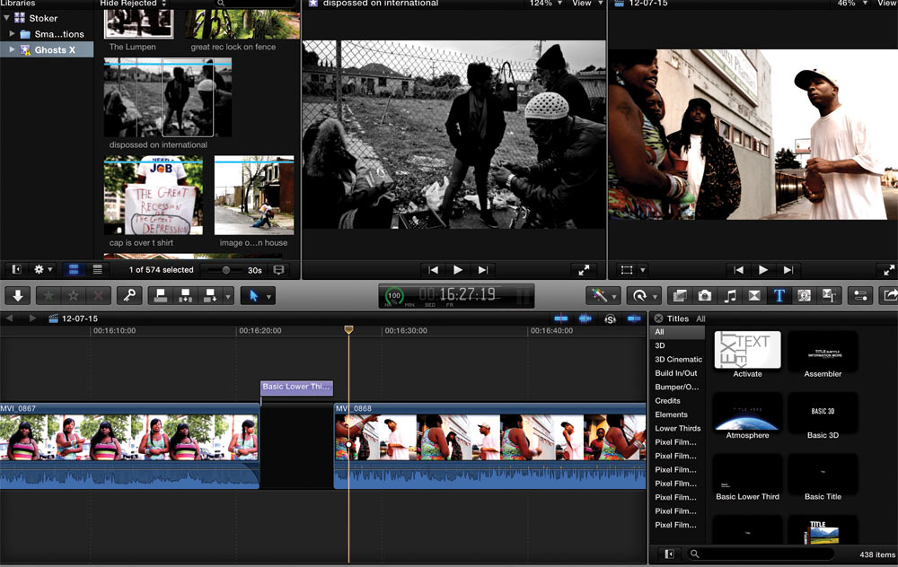The image size is (898, 567).
Task: Click the Import Media down-arrow button
Action: (x=20, y=295)
